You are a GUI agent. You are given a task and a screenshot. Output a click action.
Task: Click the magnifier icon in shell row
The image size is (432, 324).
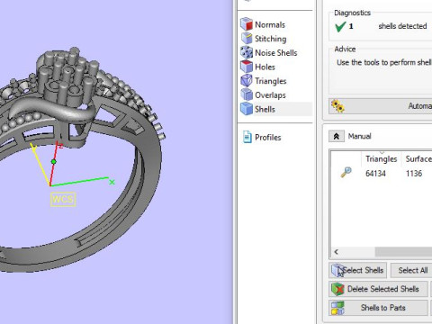346,173
